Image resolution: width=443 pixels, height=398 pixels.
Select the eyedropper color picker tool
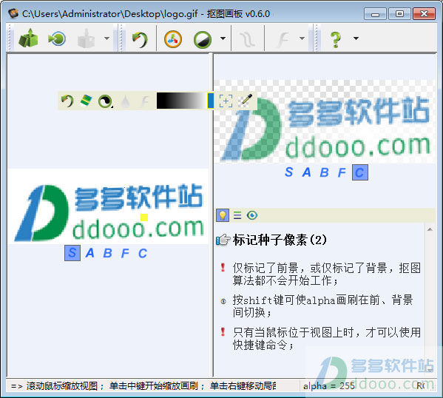pos(246,101)
